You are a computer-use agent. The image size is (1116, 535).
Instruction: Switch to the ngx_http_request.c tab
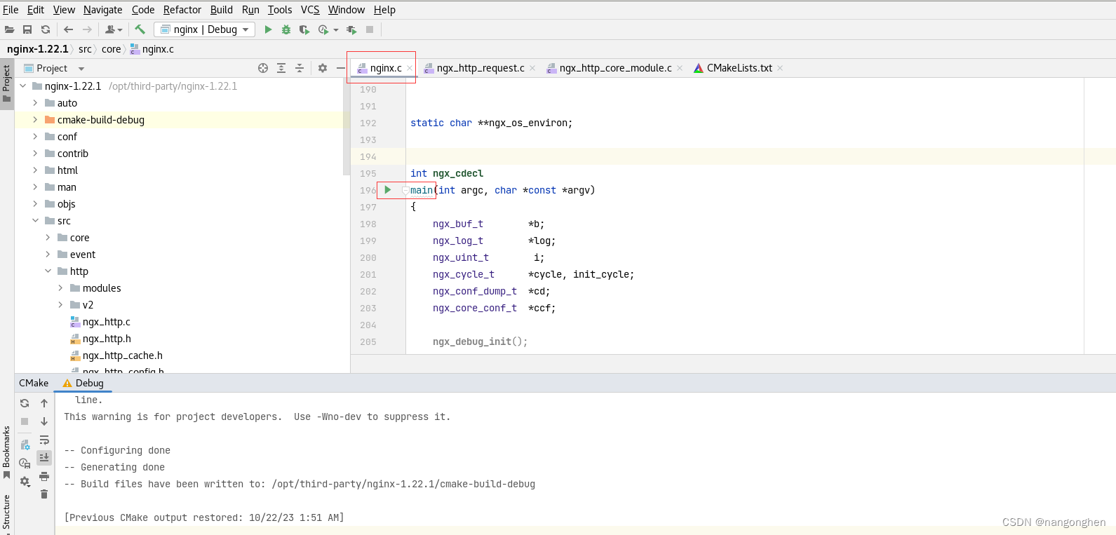coord(480,68)
